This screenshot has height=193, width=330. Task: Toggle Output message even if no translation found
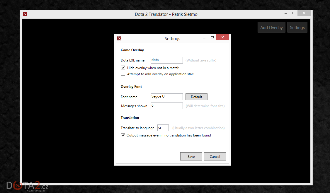pos(123,135)
